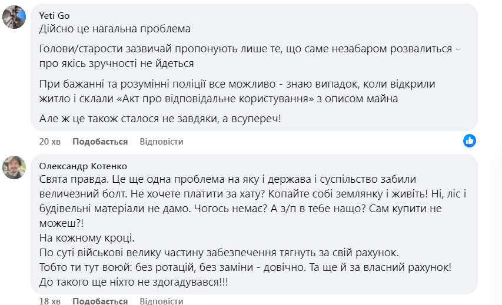Like Yeti Go's comment with Подобається

[100, 142]
